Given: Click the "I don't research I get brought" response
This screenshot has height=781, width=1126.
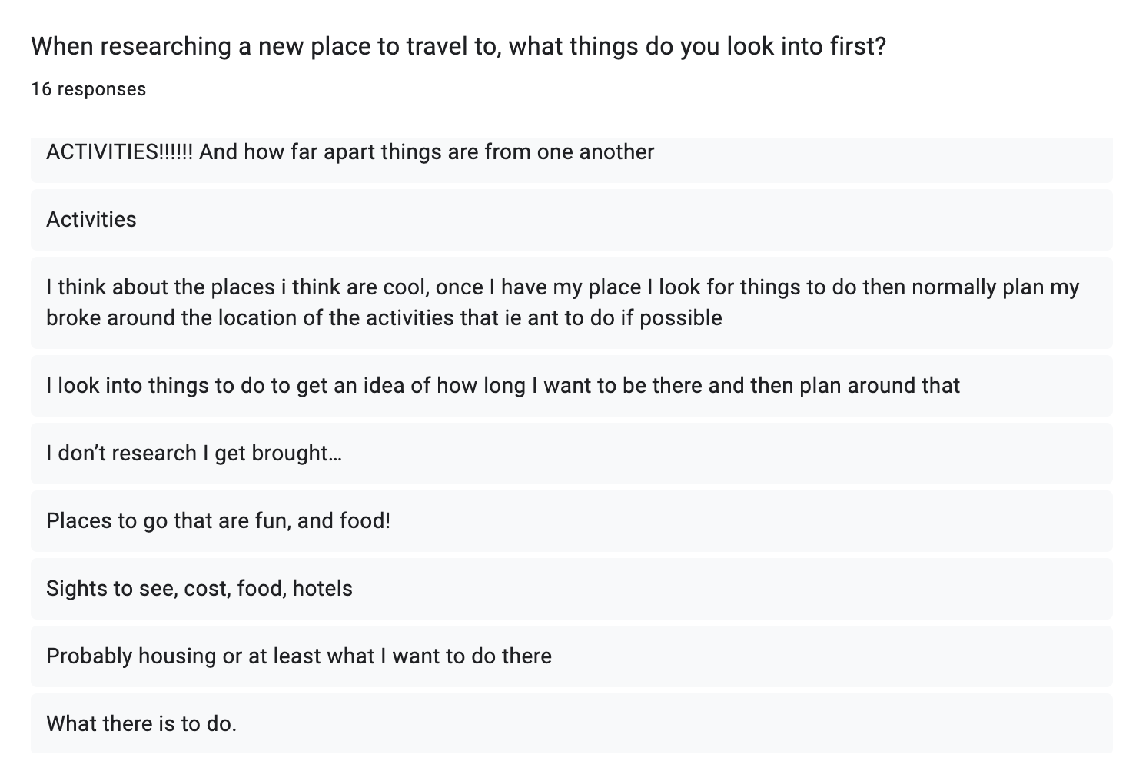Looking at the screenshot, I should click(194, 453).
